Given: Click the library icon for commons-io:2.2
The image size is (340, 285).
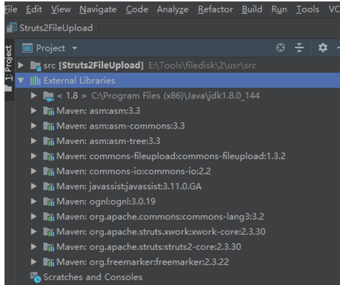Looking at the screenshot, I should coord(48,171).
